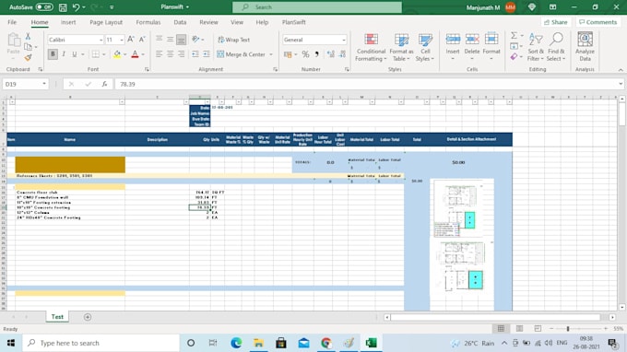
Task: Open the Borders dropdown arrow
Action: tap(104, 54)
